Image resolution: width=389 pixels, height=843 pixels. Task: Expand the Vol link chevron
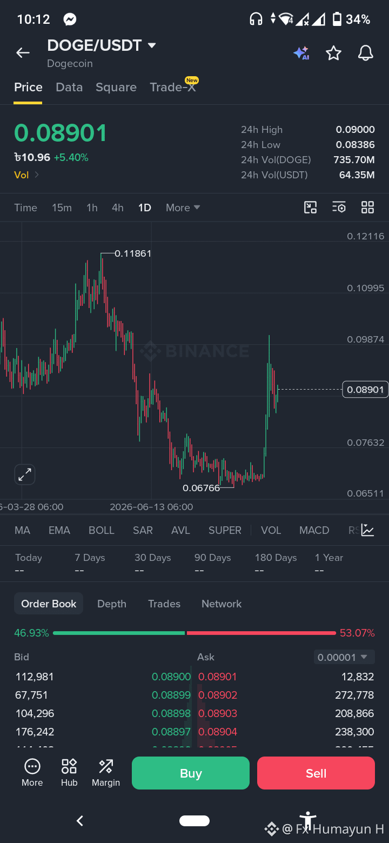pos(37,175)
